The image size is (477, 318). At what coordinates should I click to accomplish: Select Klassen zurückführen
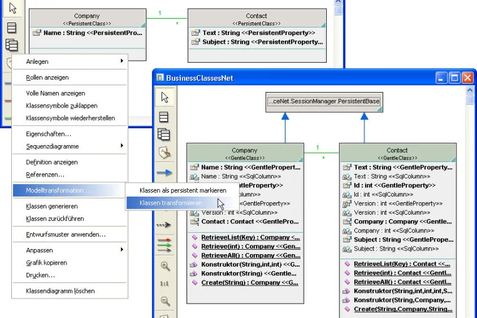pyautogui.click(x=55, y=219)
